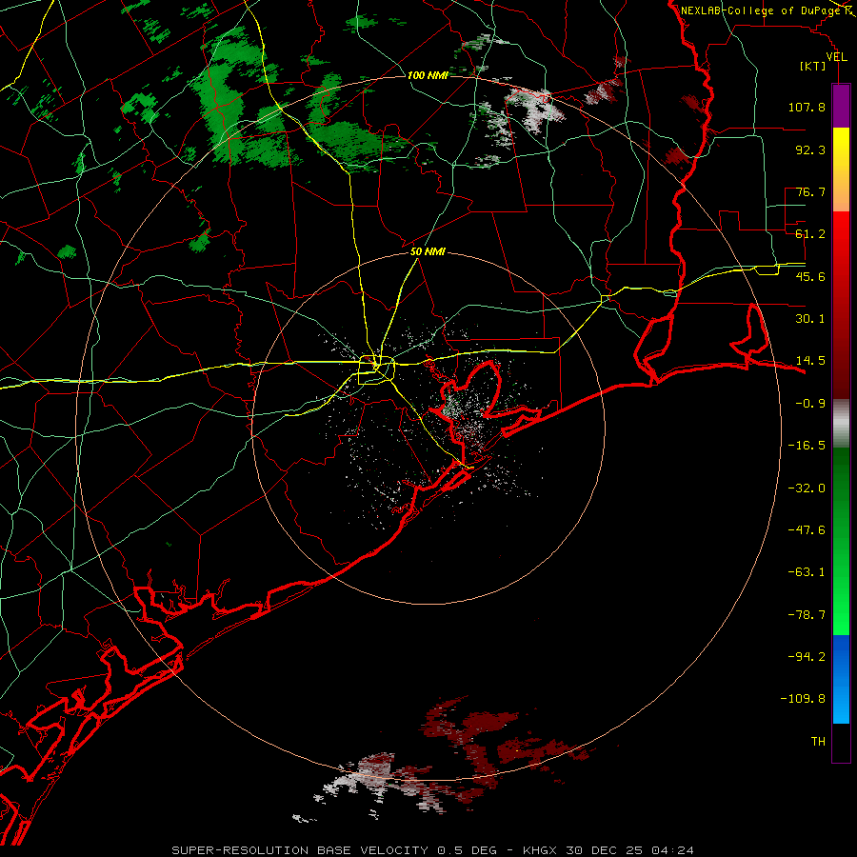Click the purple segment of velocity color bar
The width and height of the screenshot is (857, 857).
coord(841,106)
